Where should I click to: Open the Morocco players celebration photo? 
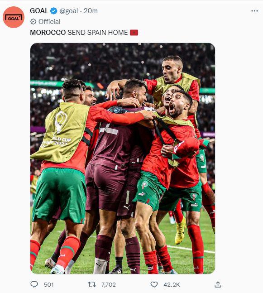123,159
